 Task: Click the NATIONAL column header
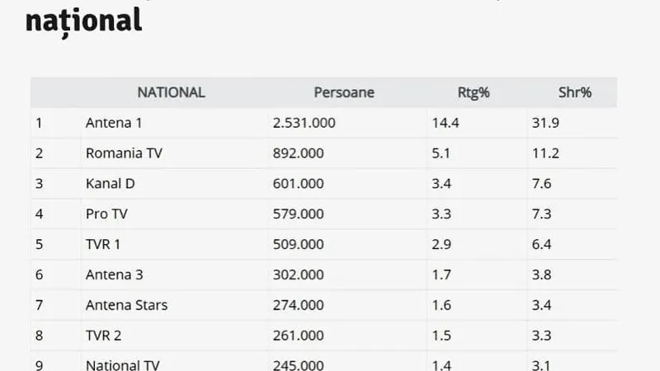point(171,92)
